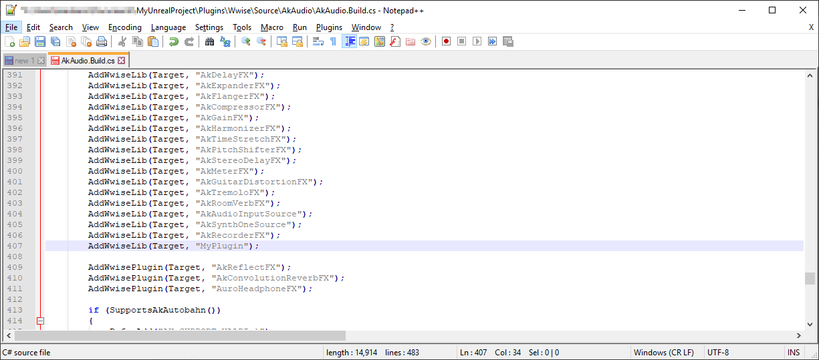Image resolution: width=819 pixels, height=360 pixels.
Task: Click the Stop Recording square icon
Action: [x=461, y=41]
